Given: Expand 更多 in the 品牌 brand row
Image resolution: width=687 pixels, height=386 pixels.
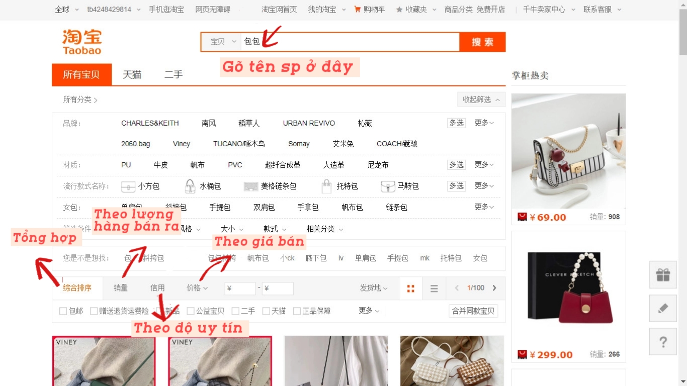Looking at the screenshot, I should 484,123.
